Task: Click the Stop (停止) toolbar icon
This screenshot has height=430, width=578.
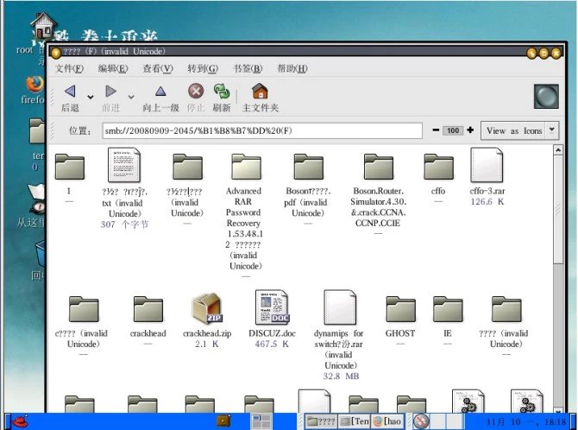Action: tap(196, 92)
